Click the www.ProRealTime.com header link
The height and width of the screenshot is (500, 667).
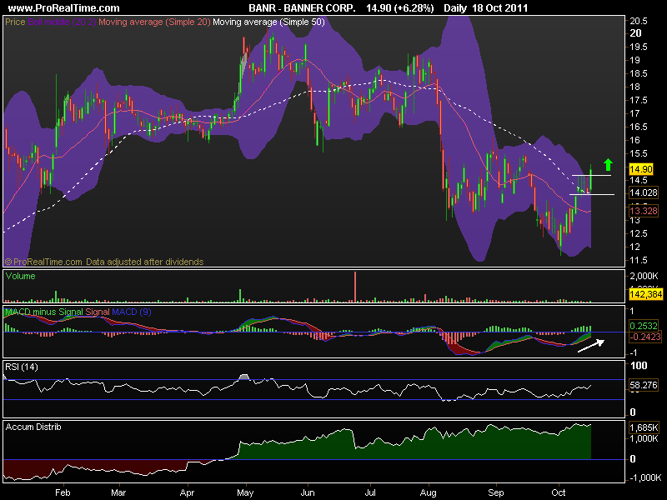point(64,8)
